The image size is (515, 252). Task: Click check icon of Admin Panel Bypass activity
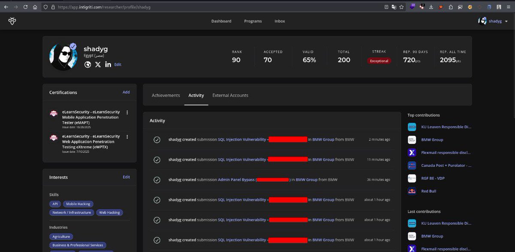tap(157, 180)
